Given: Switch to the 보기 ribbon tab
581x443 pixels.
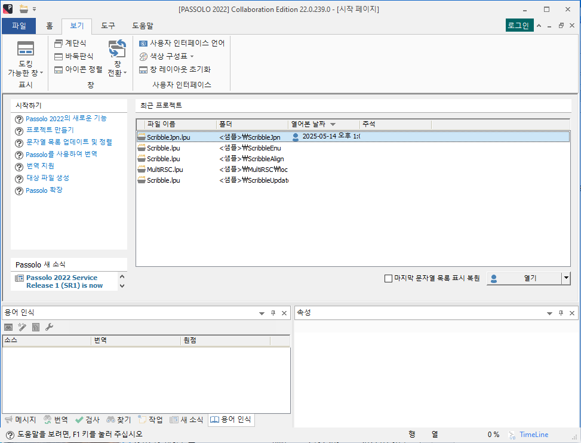Looking at the screenshot, I should coord(77,26).
